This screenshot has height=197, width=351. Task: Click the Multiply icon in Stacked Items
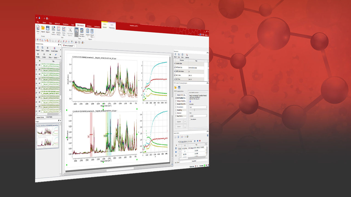(38, 54)
